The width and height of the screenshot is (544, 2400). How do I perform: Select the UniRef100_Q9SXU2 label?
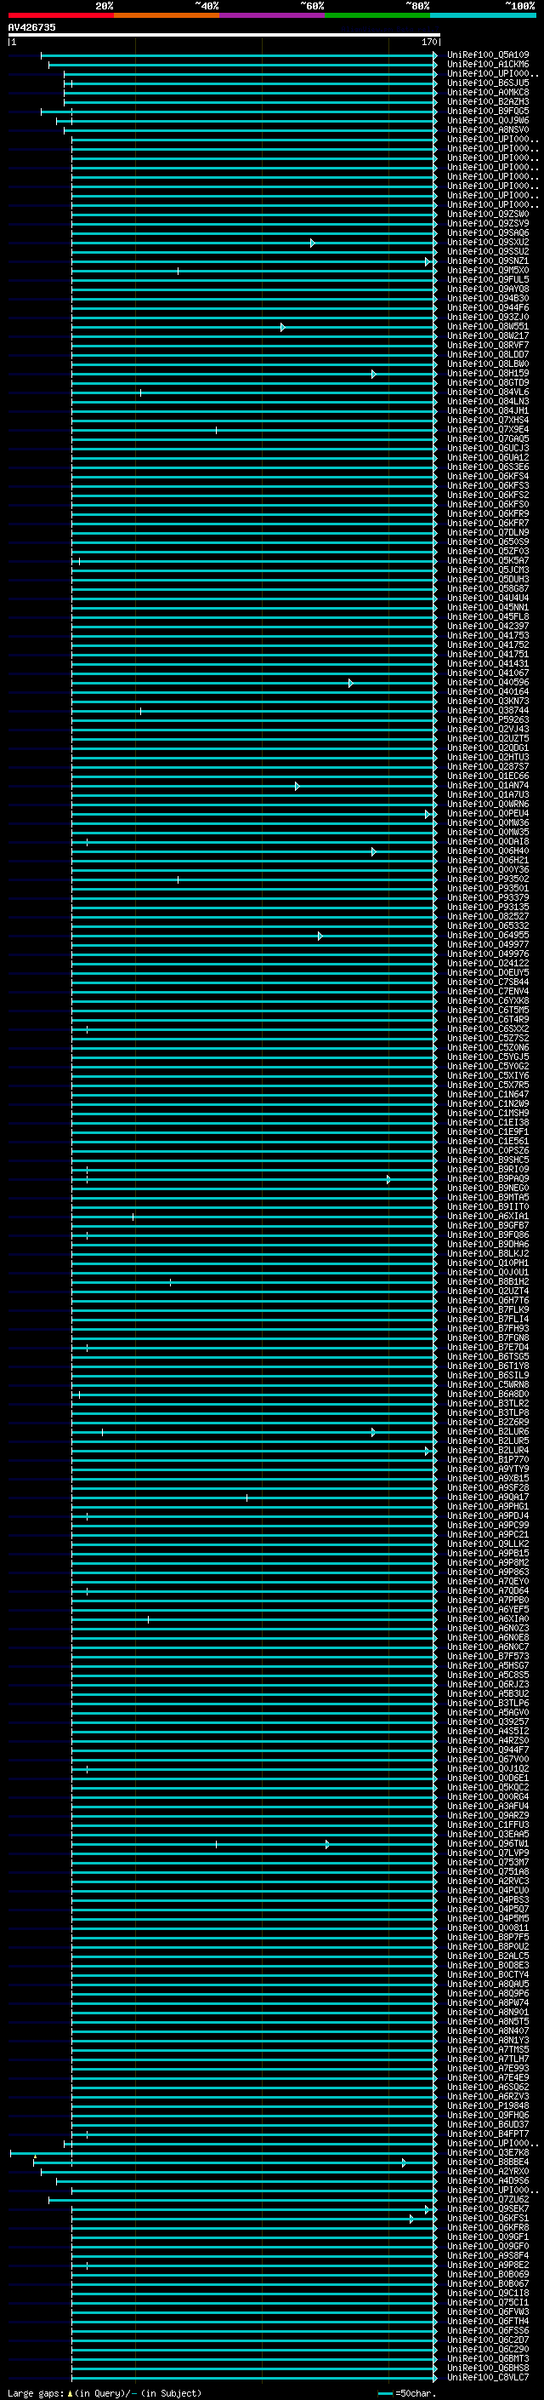(x=488, y=243)
